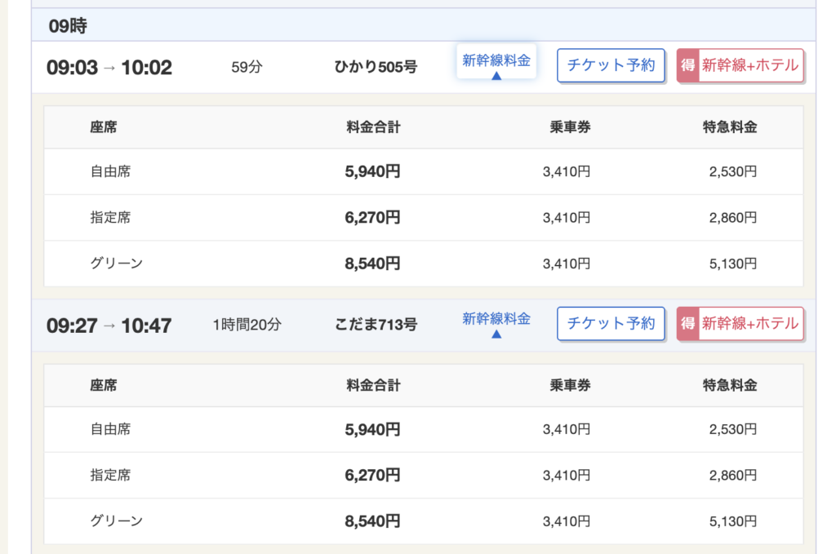Click train name こだま713号
The height and width of the screenshot is (554, 836).
point(376,325)
